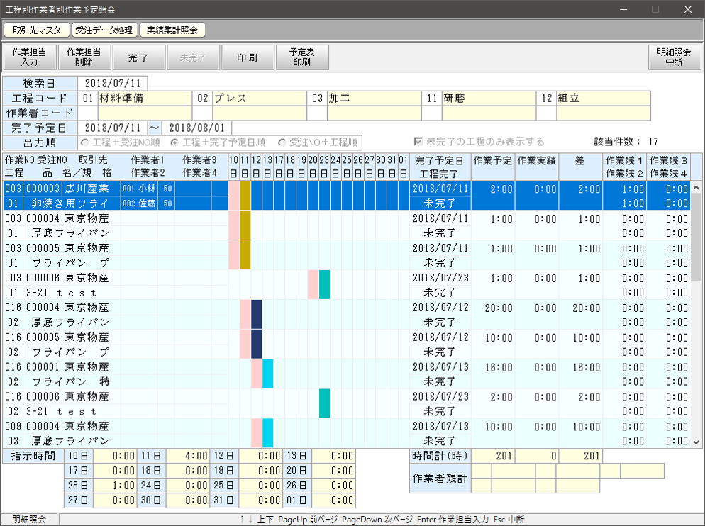Click the 予定表印刷 button
Screen dimensions: 705x526
tap(302, 57)
